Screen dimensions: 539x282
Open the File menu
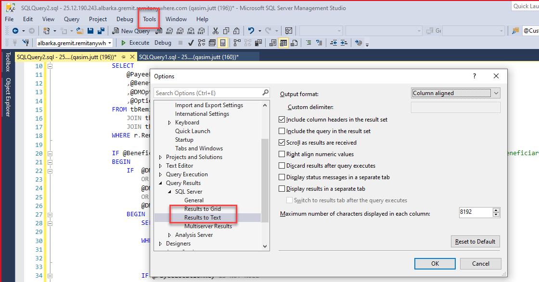[9, 19]
